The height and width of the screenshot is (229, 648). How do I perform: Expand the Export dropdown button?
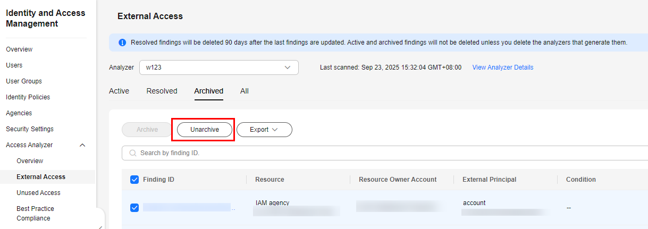[264, 130]
